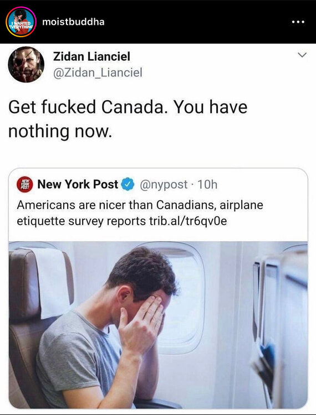This screenshot has width=316, height=415.
Task: Tap the 'etiquette survey reports' text line
Action: click(81, 221)
